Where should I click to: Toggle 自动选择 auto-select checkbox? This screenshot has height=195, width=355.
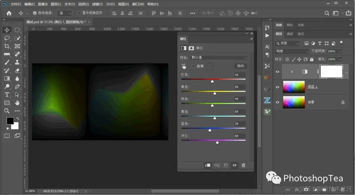pos(35,13)
